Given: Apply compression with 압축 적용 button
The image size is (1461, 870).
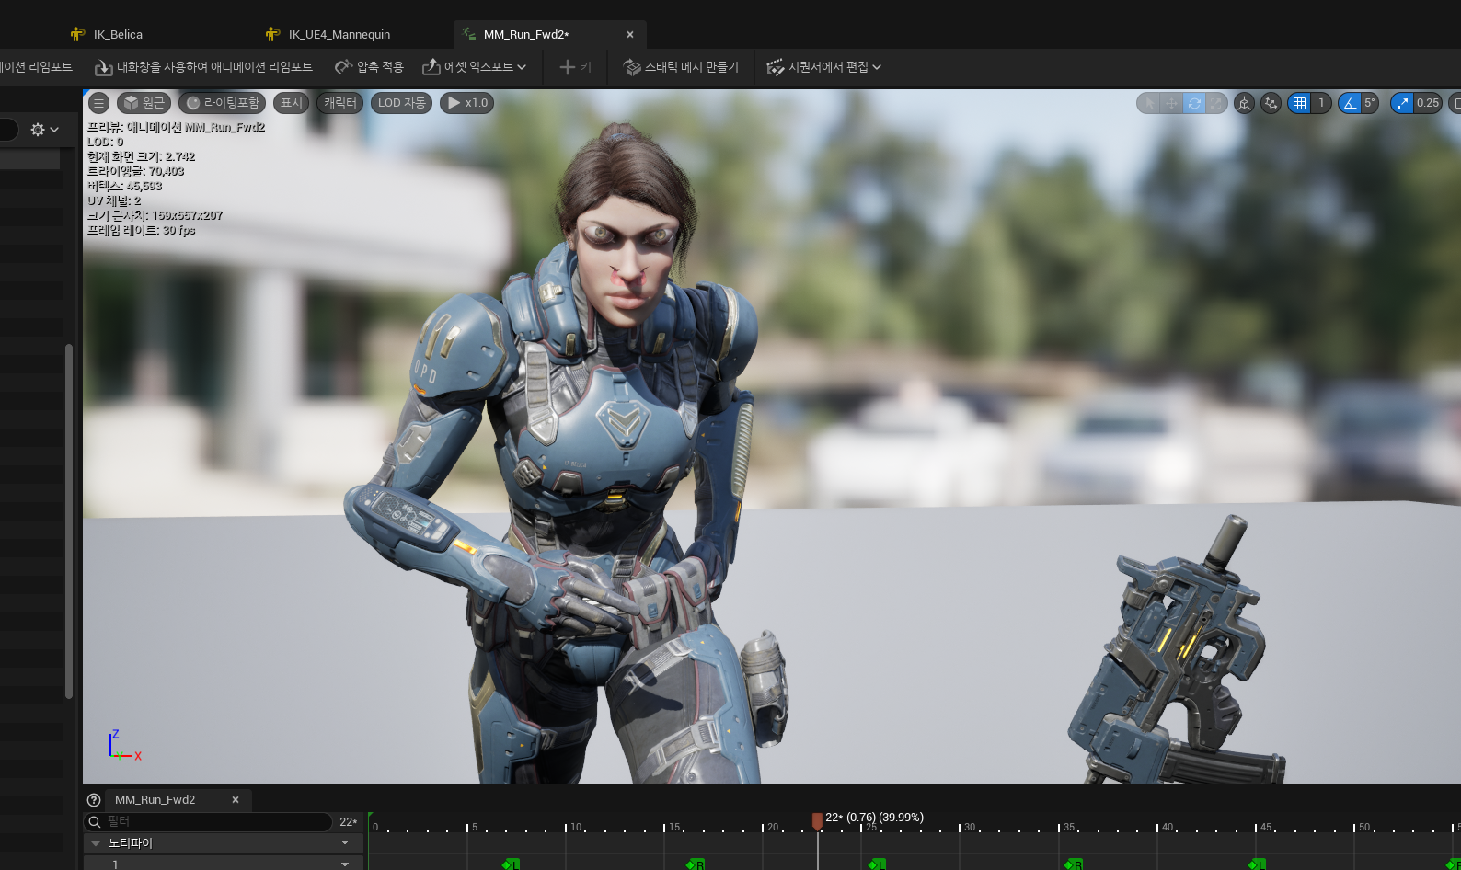Looking at the screenshot, I should pos(369,67).
